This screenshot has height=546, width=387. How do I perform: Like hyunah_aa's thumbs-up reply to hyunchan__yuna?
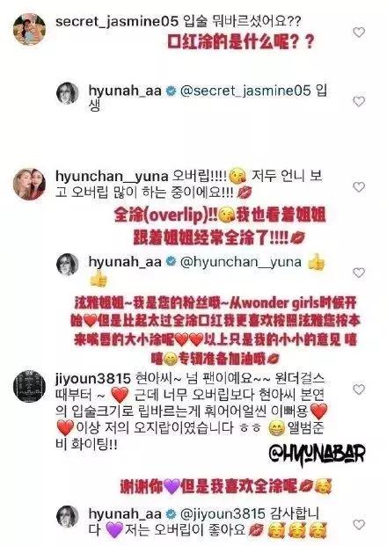[359, 273]
